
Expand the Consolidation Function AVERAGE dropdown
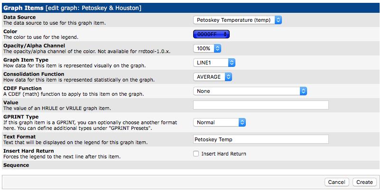(x=213, y=77)
